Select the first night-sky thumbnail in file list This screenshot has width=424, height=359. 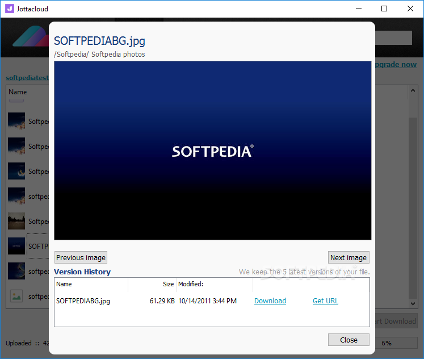click(16, 121)
